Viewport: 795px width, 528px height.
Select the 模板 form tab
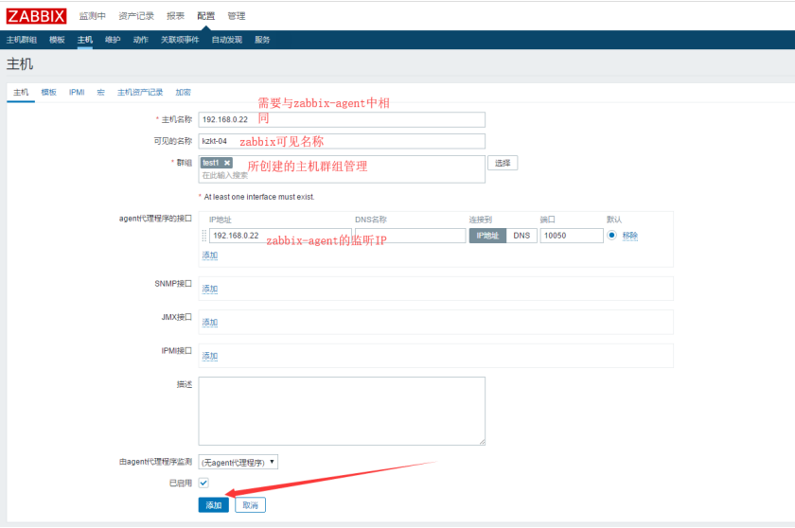point(48,92)
